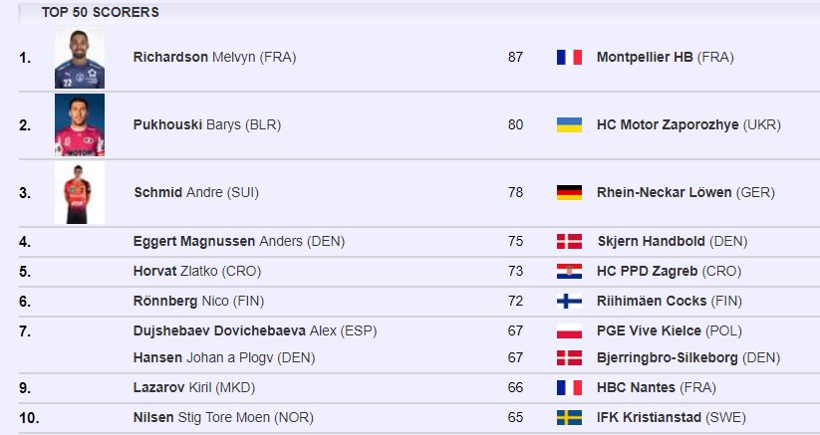This screenshot has height=435, width=820.
Task: Open the Bjerringbro-Silkeborg club link
Action: tap(687, 358)
